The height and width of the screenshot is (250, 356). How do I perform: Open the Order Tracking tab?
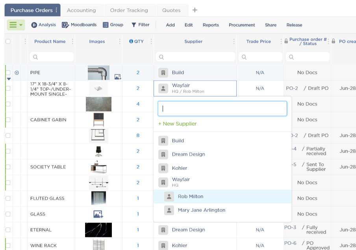click(130, 10)
